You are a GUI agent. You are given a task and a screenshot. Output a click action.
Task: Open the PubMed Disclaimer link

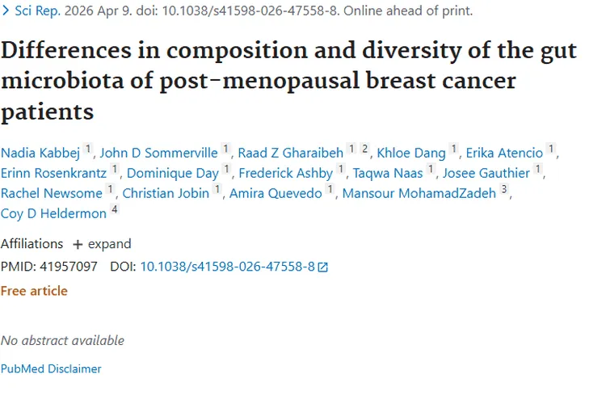[51, 368]
